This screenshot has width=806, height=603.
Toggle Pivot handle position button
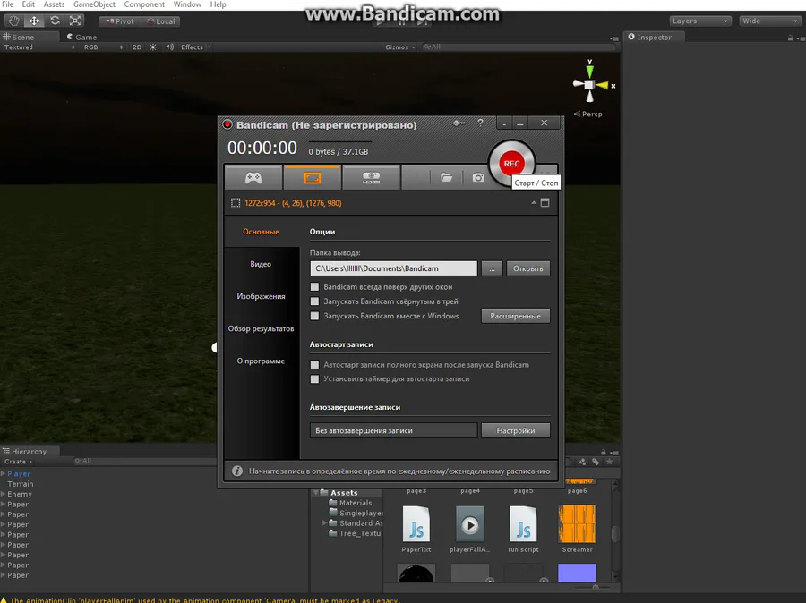click(119, 21)
